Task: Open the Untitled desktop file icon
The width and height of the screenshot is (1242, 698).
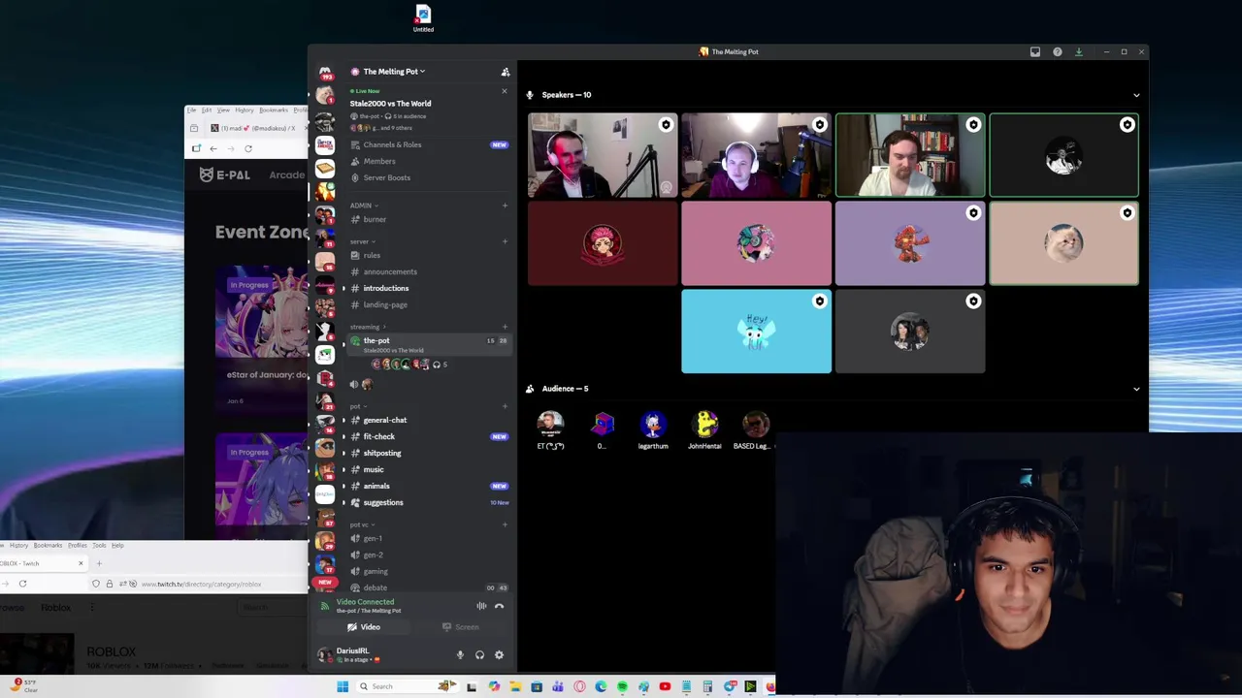Action: pyautogui.click(x=423, y=18)
